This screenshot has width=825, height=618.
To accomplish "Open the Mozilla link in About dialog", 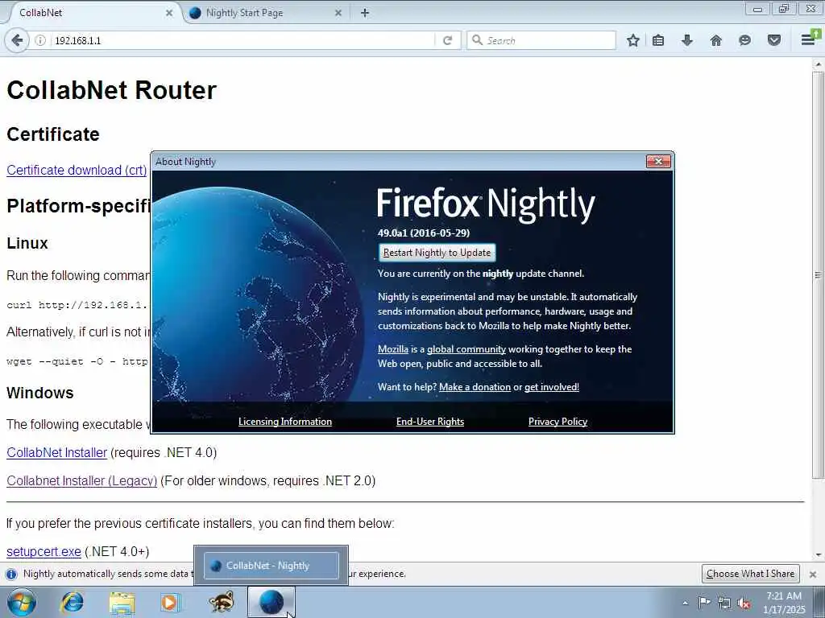I will coord(393,349).
